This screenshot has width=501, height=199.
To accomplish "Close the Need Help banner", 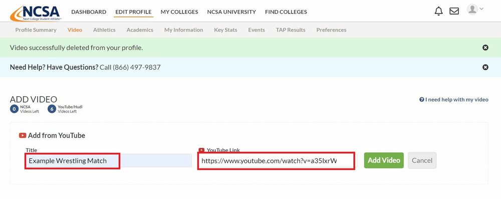I will [485, 67].
